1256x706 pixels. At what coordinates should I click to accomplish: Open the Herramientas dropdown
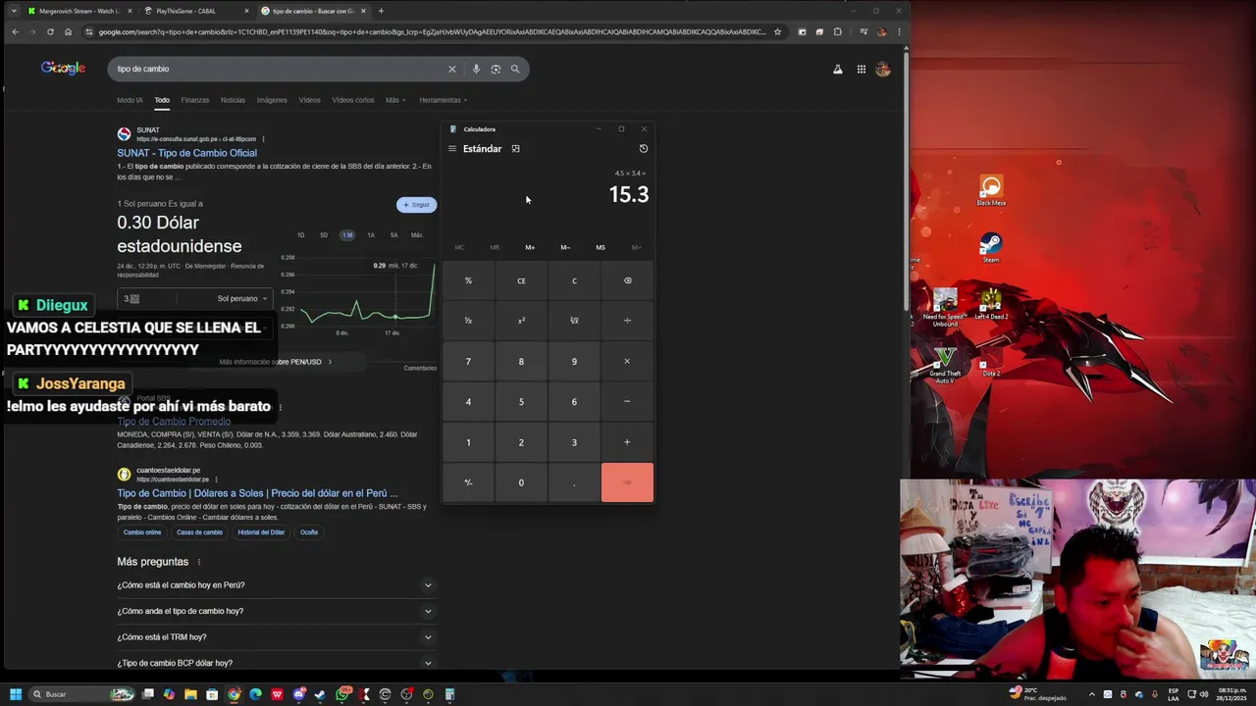(443, 100)
